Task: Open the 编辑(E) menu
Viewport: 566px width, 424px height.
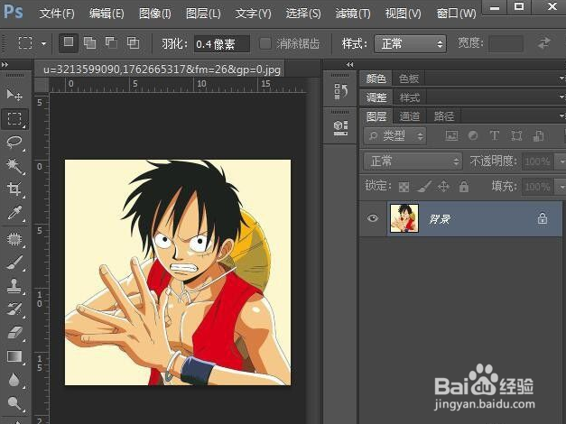Action: coord(107,14)
